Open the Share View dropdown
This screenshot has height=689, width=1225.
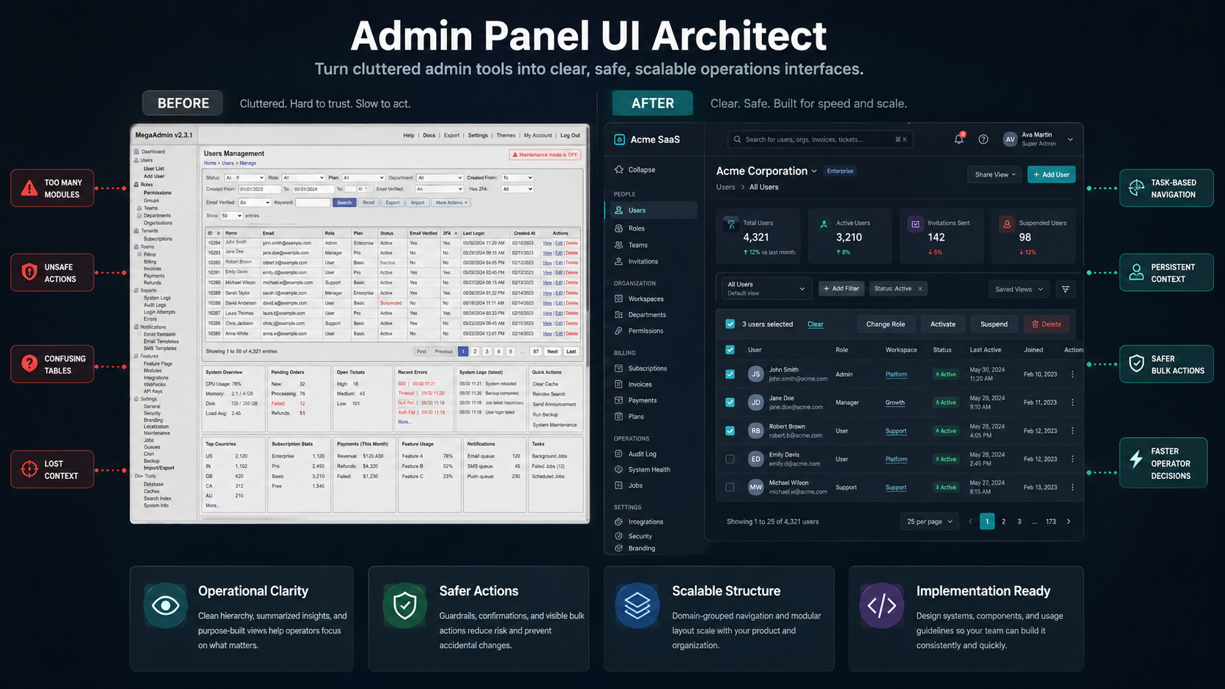point(995,174)
